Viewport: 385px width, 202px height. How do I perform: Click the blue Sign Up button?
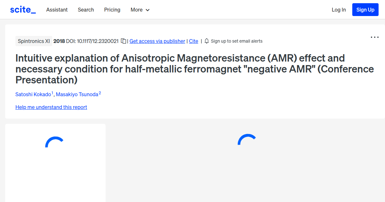point(365,10)
